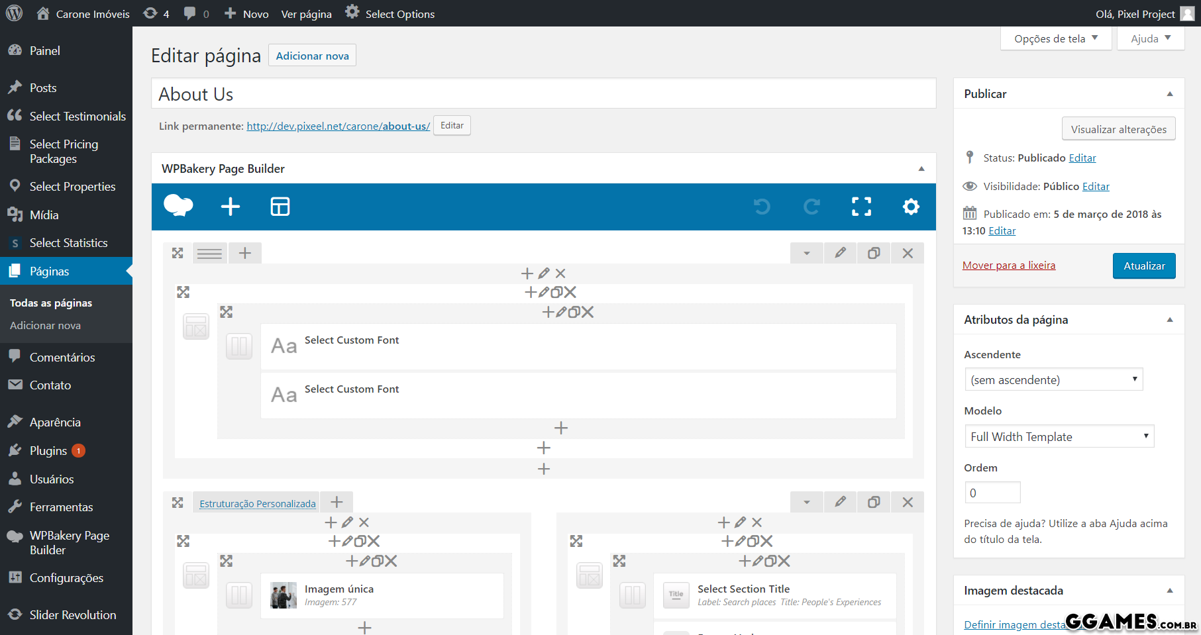Click the Redo icon in WPBakery toolbar
Image resolution: width=1201 pixels, height=635 pixels.
tap(811, 207)
